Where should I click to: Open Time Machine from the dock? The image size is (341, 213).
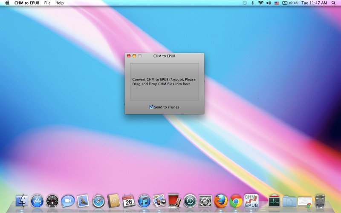[190, 201]
